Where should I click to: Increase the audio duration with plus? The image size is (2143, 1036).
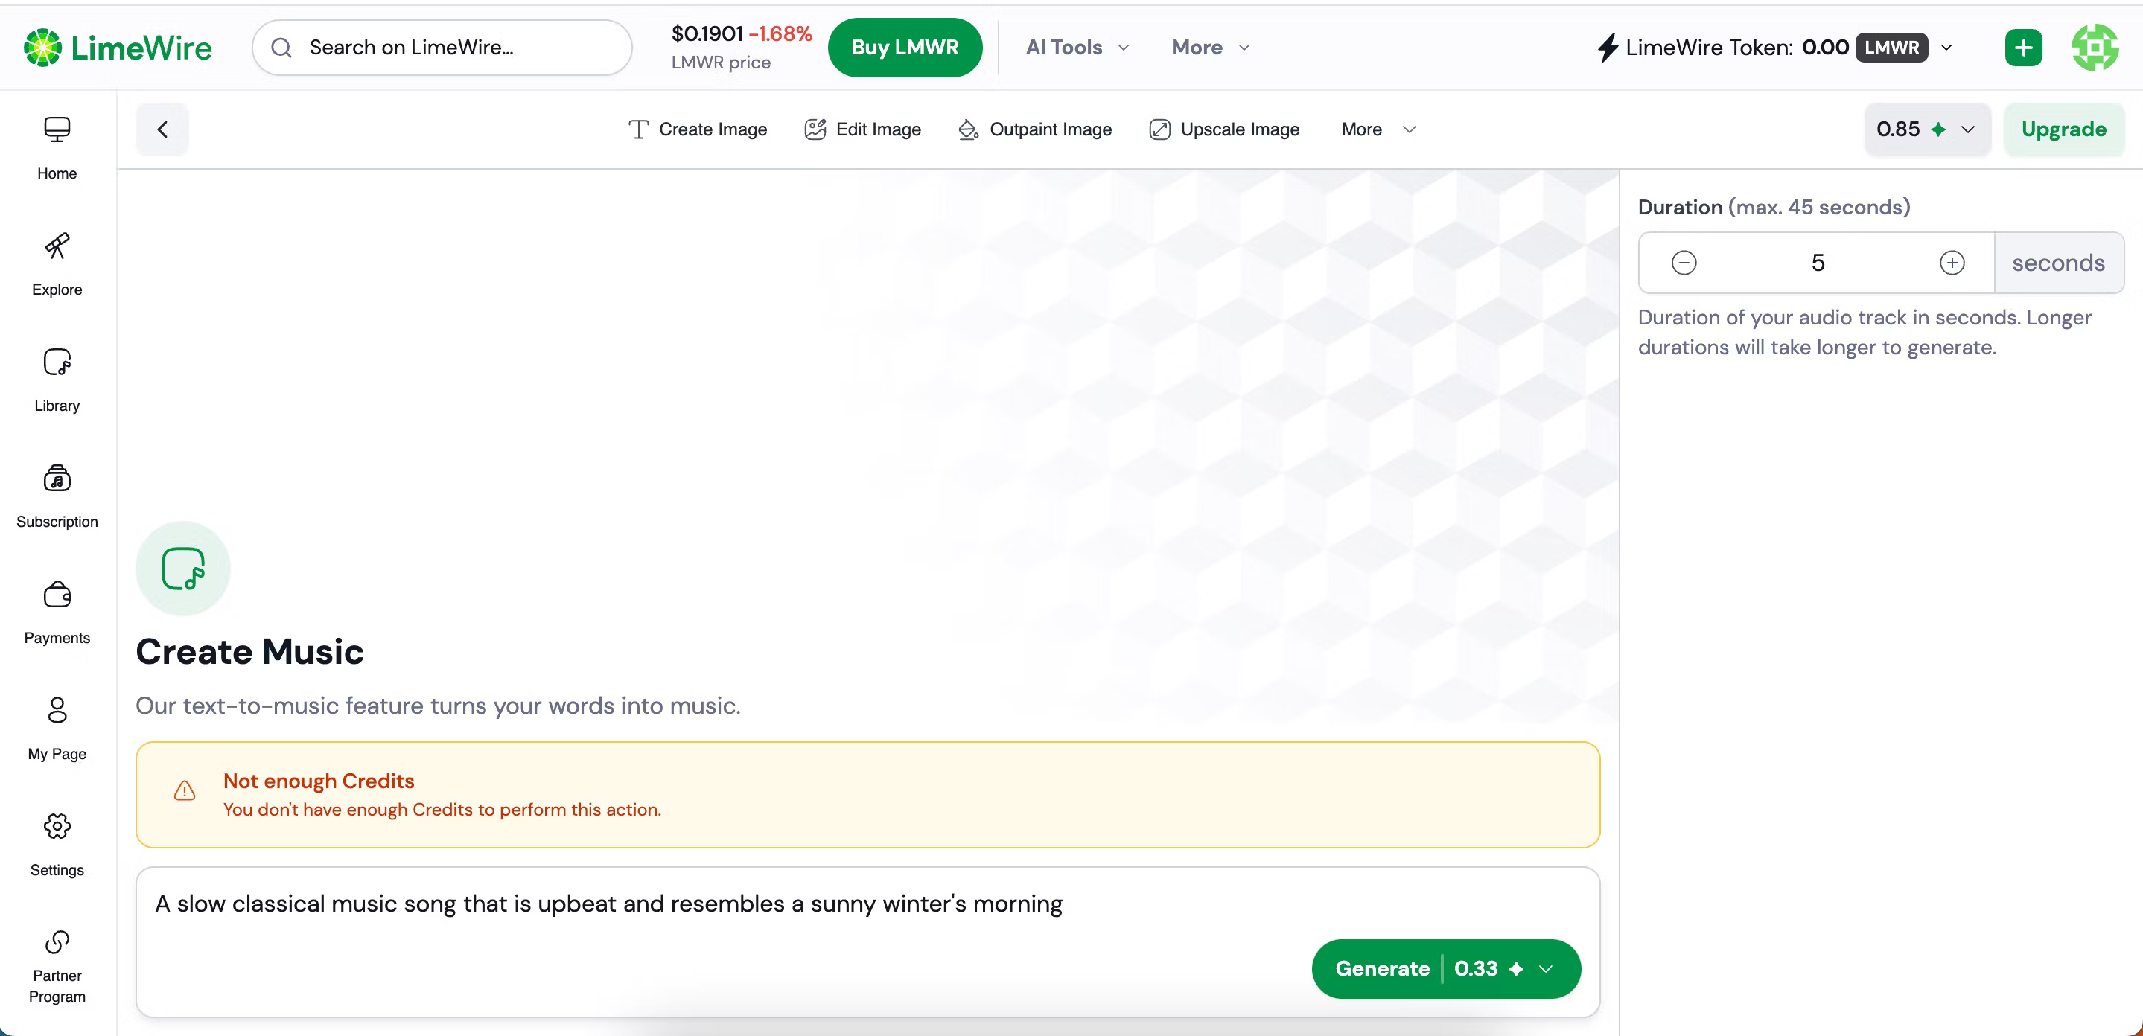pos(1952,262)
